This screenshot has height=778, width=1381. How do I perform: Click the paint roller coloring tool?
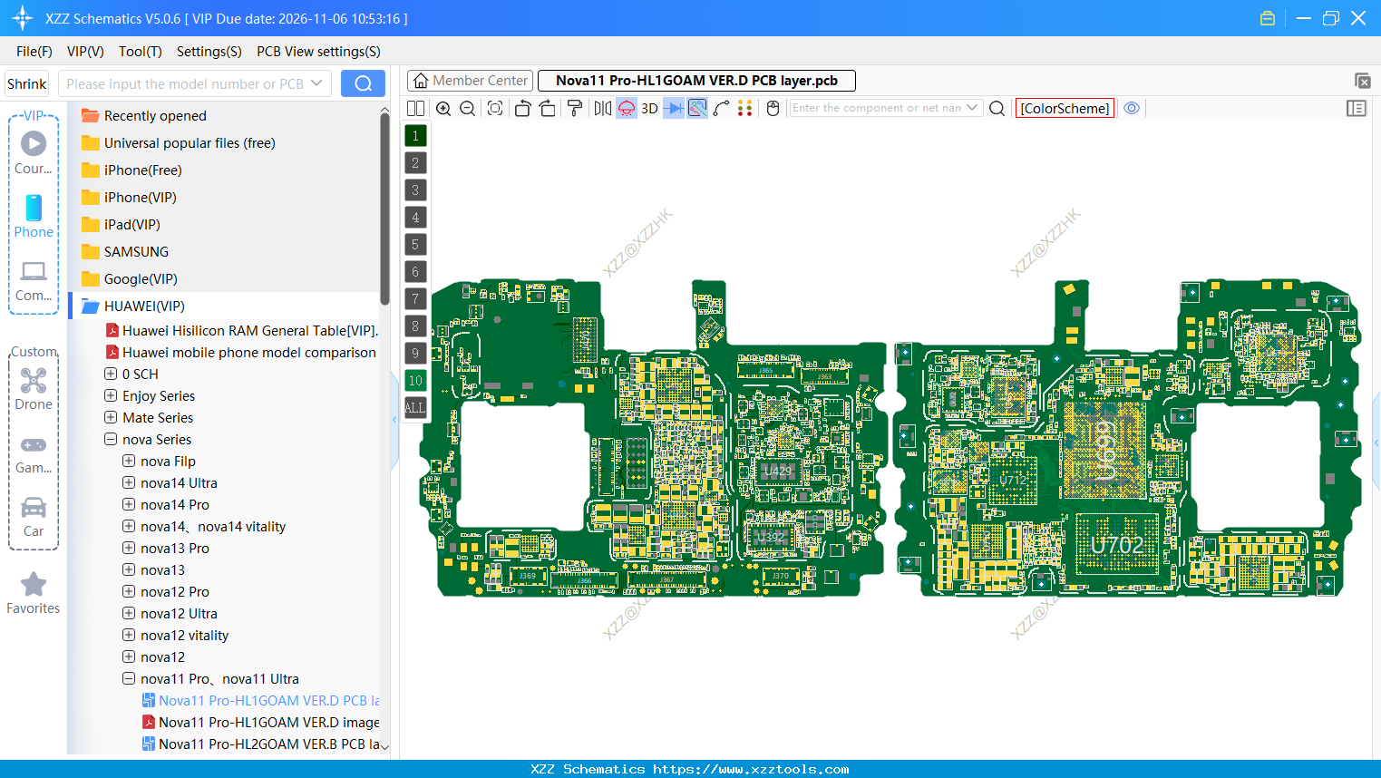574,108
